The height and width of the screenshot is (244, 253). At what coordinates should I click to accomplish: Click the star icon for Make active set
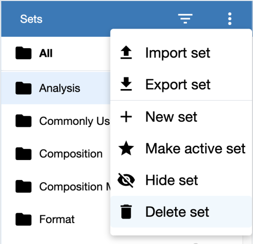[126, 148]
